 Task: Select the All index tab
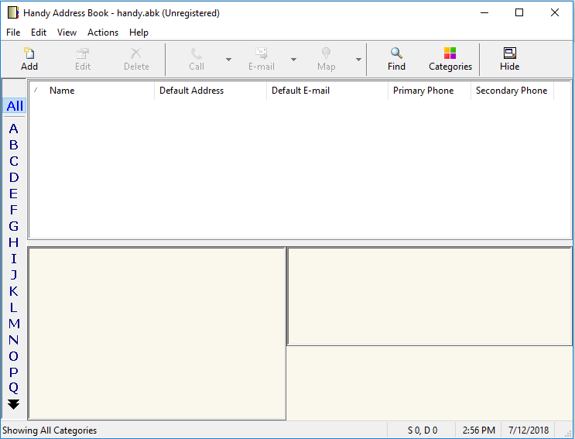click(15, 106)
